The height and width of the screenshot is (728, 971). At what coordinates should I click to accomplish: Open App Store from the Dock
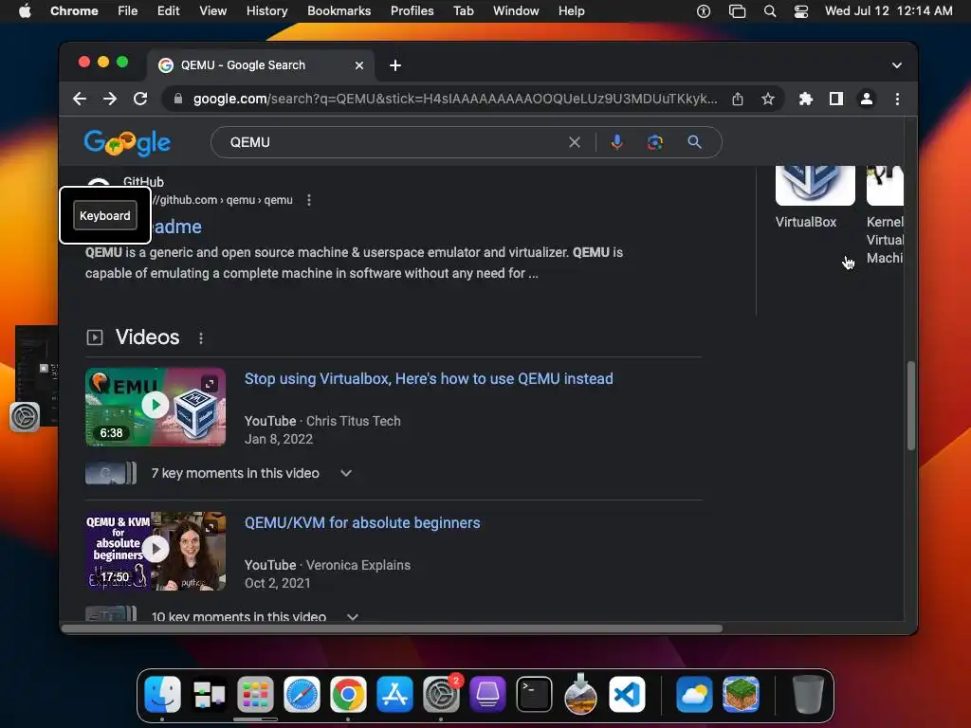(x=394, y=695)
